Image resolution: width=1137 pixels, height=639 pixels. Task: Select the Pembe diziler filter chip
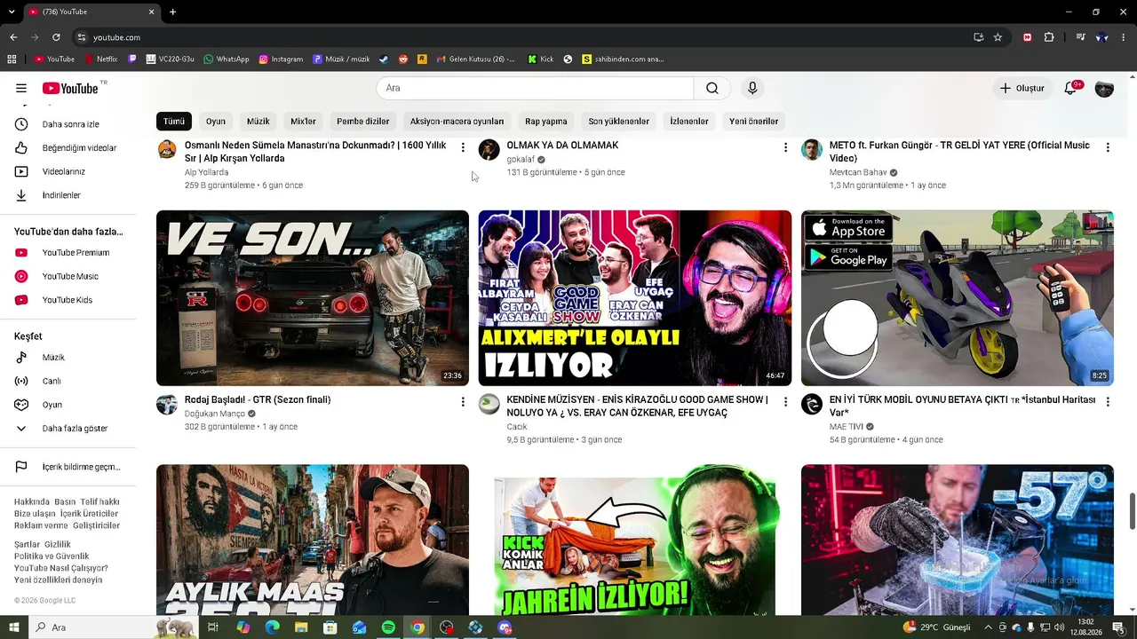[x=362, y=122]
